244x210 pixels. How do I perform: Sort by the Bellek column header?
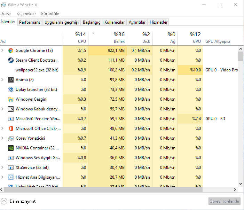(x=108, y=38)
